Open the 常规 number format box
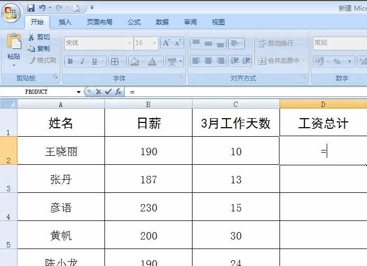 point(340,43)
